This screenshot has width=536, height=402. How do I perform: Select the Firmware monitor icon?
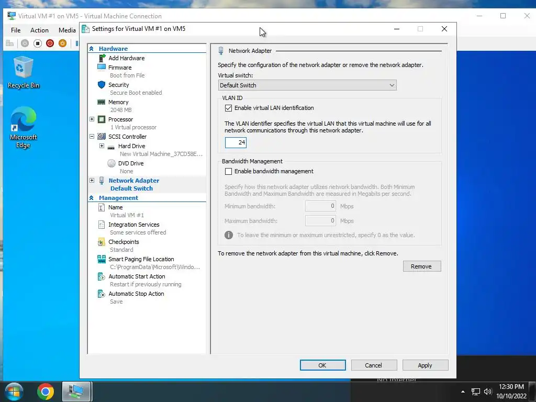pyautogui.click(x=102, y=68)
